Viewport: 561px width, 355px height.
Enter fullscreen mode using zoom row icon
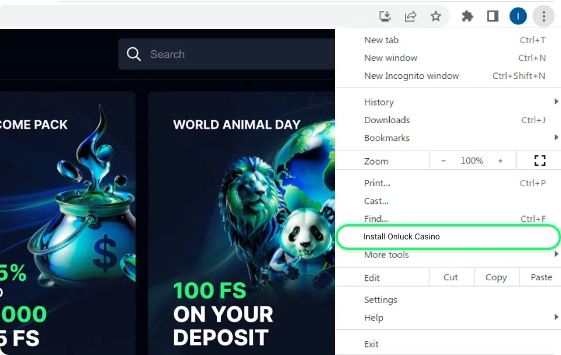(x=539, y=161)
